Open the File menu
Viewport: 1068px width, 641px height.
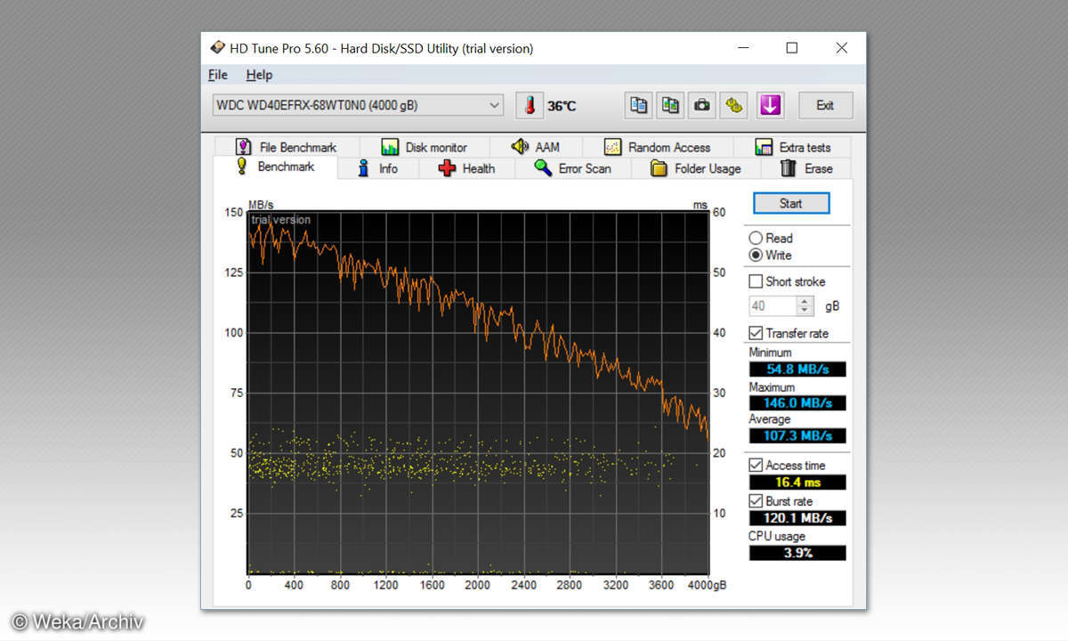pyautogui.click(x=218, y=75)
